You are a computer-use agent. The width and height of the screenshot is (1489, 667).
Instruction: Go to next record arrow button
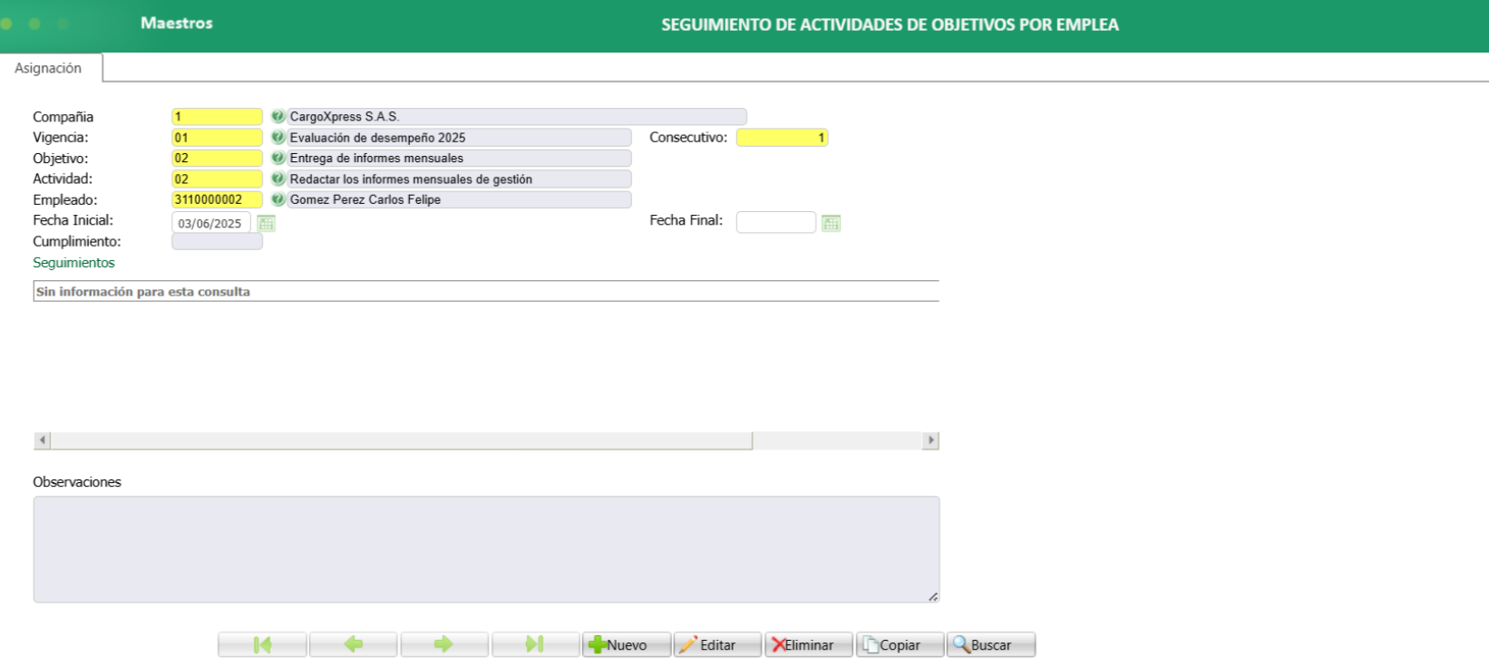click(x=443, y=644)
